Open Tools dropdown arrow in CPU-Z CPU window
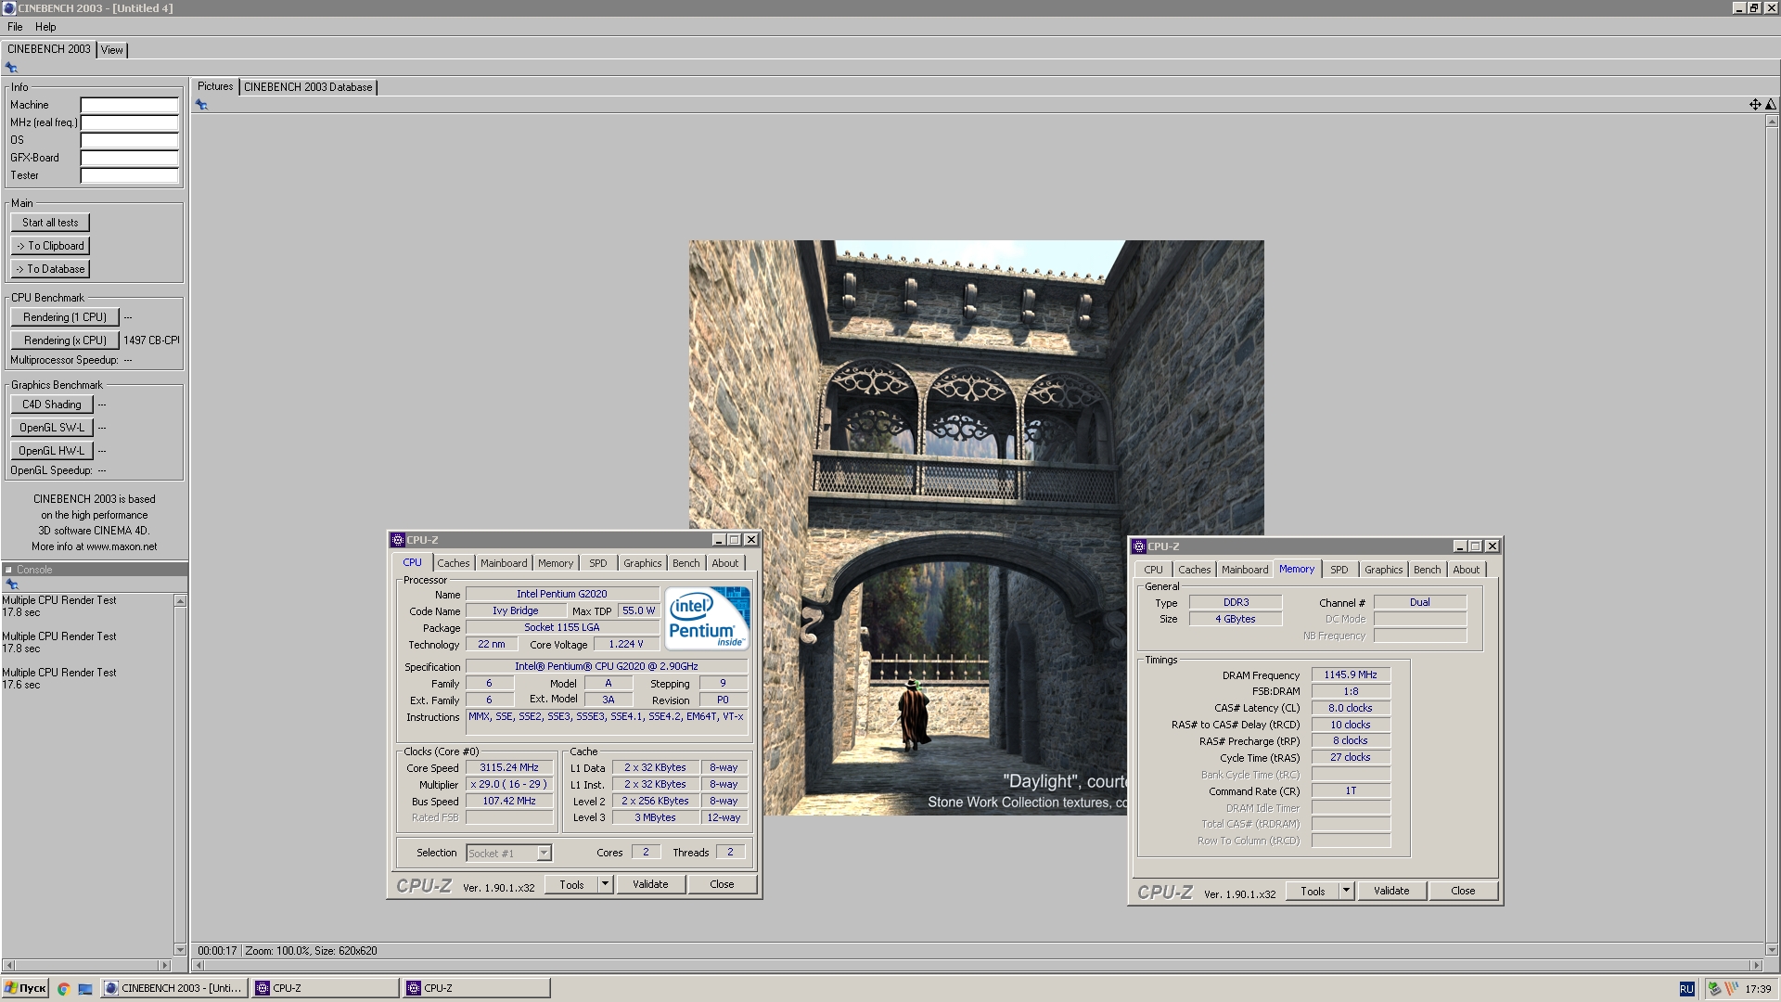The width and height of the screenshot is (1781, 1002). tap(605, 884)
